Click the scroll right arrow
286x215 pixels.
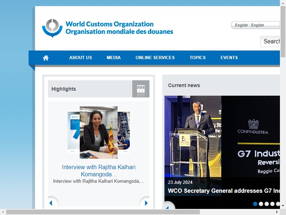pos(277,212)
